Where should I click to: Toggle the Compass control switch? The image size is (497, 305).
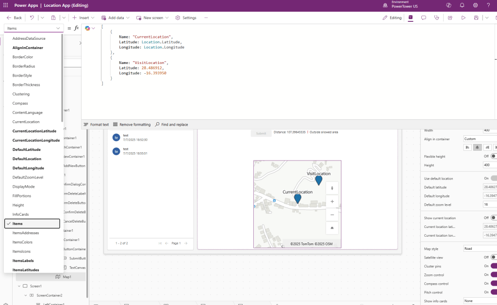pos(494,283)
